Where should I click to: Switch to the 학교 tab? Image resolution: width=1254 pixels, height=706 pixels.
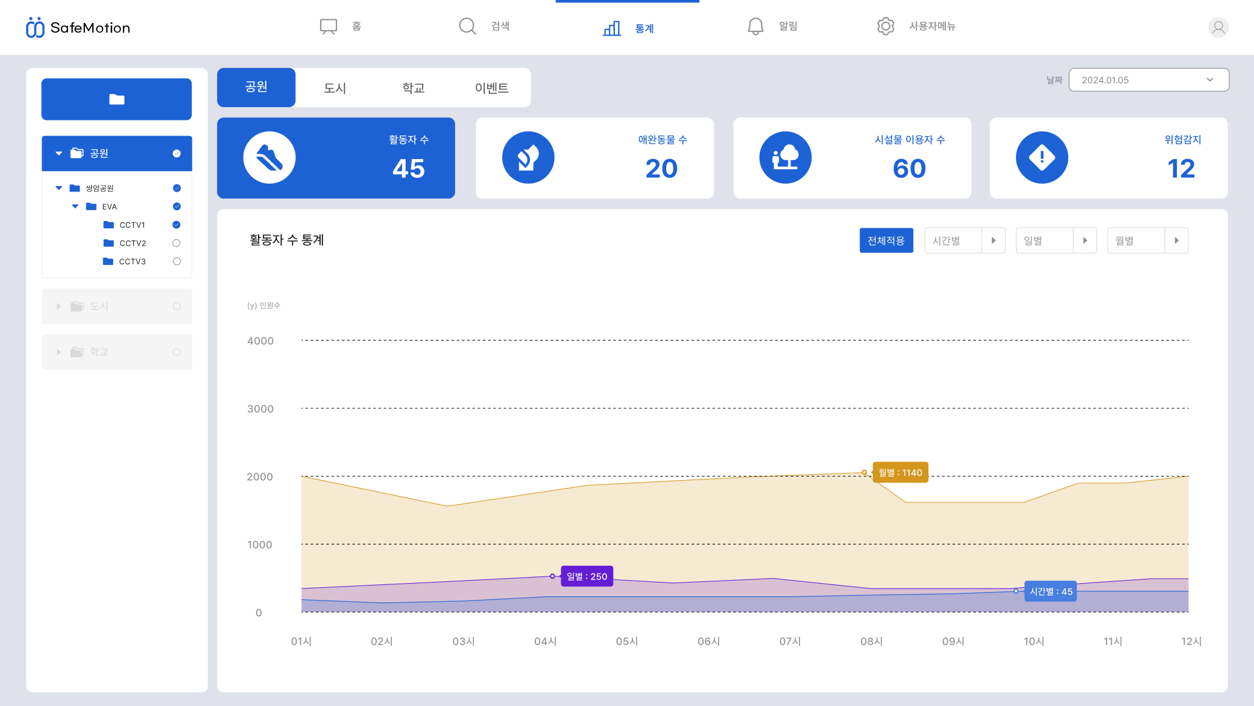(x=413, y=88)
